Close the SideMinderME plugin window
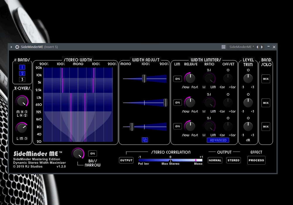The width and height of the screenshot is (293, 205). [x=274, y=47]
